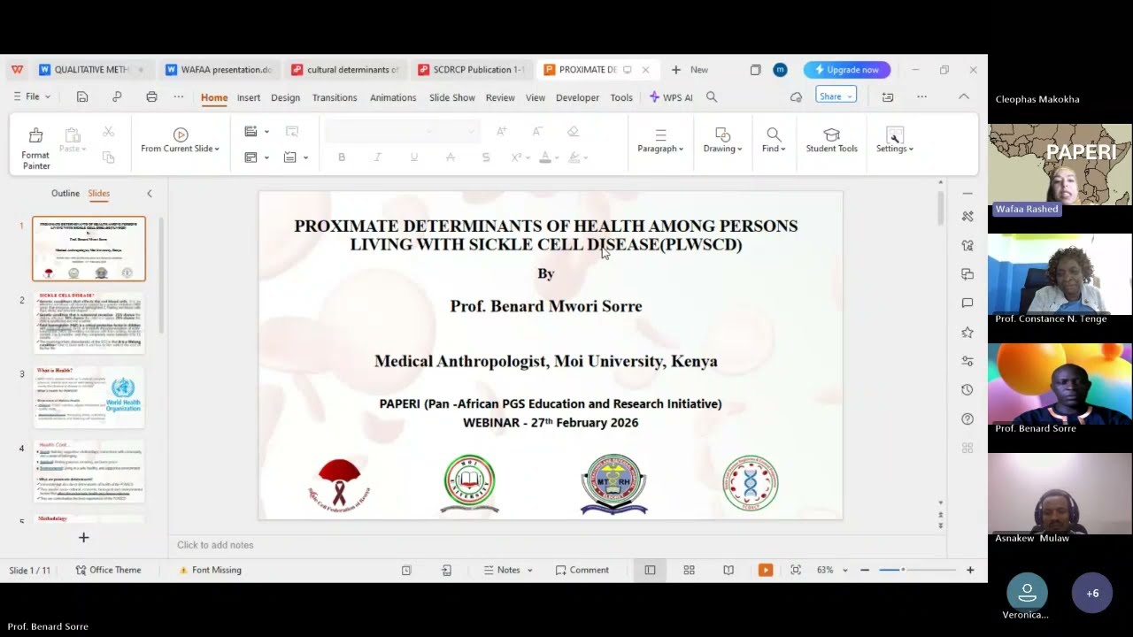This screenshot has width=1133, height=637.
Task: Click the zoom in plus button
Action: pos(970,571)
